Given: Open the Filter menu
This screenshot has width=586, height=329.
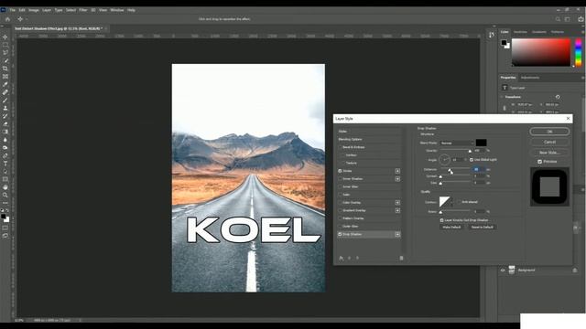Looking at the screenshot, I should [83, 10].
